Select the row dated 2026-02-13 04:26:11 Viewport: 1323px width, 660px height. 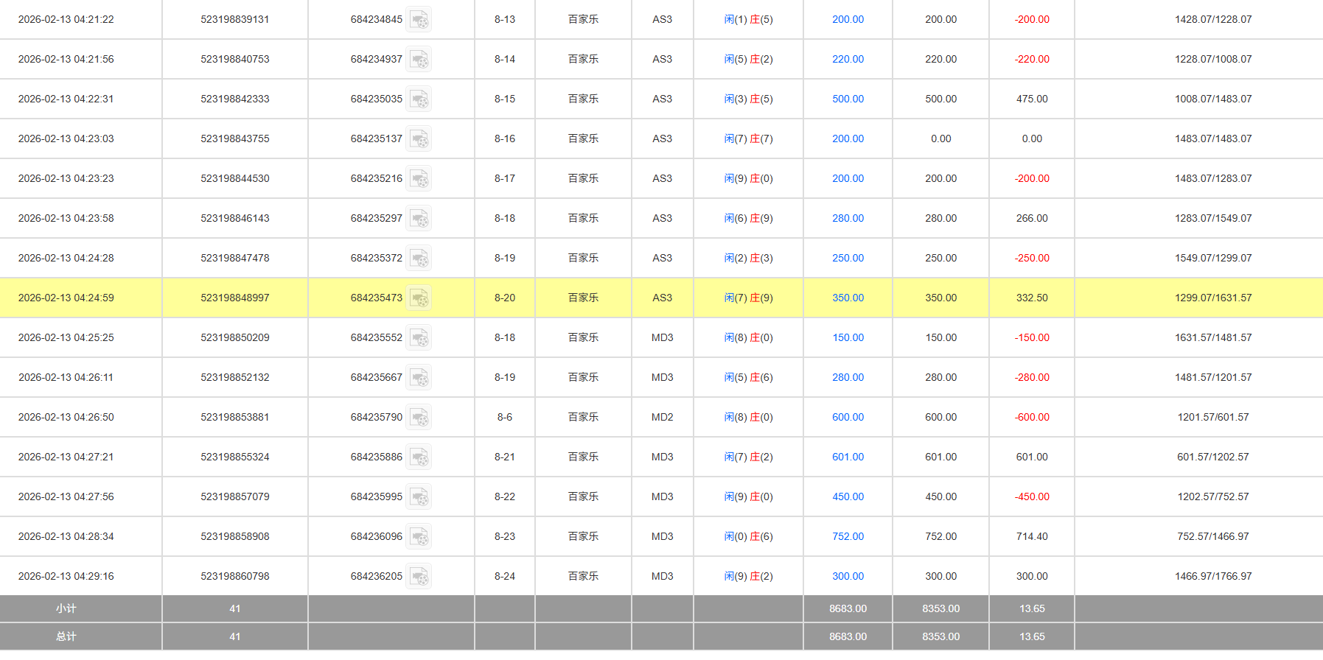(x=66, y=377)
